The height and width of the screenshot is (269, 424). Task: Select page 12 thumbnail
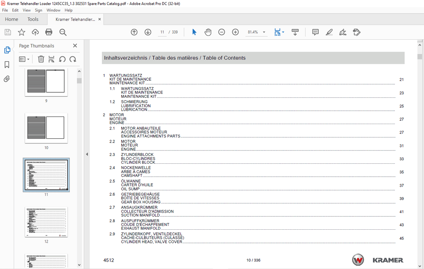click(x=46, y=222)
